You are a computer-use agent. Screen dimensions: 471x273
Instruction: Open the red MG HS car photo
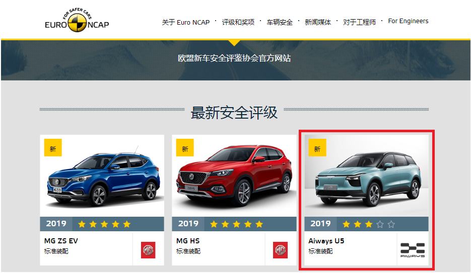pyautogui.click(x=234, y=175)
